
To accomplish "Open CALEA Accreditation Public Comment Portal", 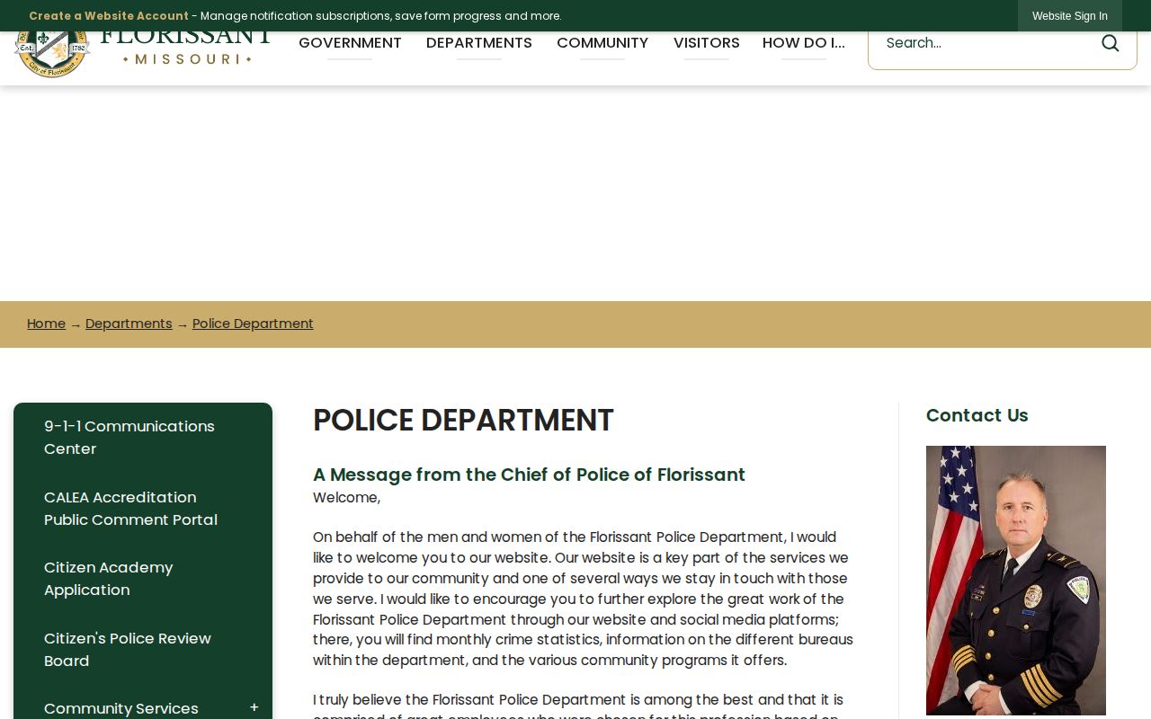I will 143,509.
